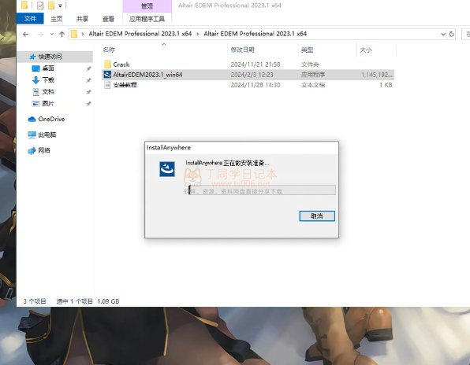Screen dimensions: 470x365
Task: Open recent locations dropdown arrow
Action: pos(52,34)
